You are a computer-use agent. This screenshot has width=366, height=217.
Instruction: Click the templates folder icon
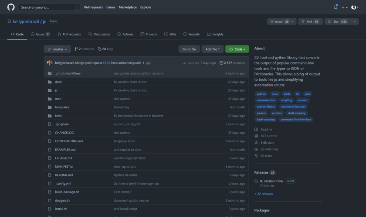tap(50, 107)
